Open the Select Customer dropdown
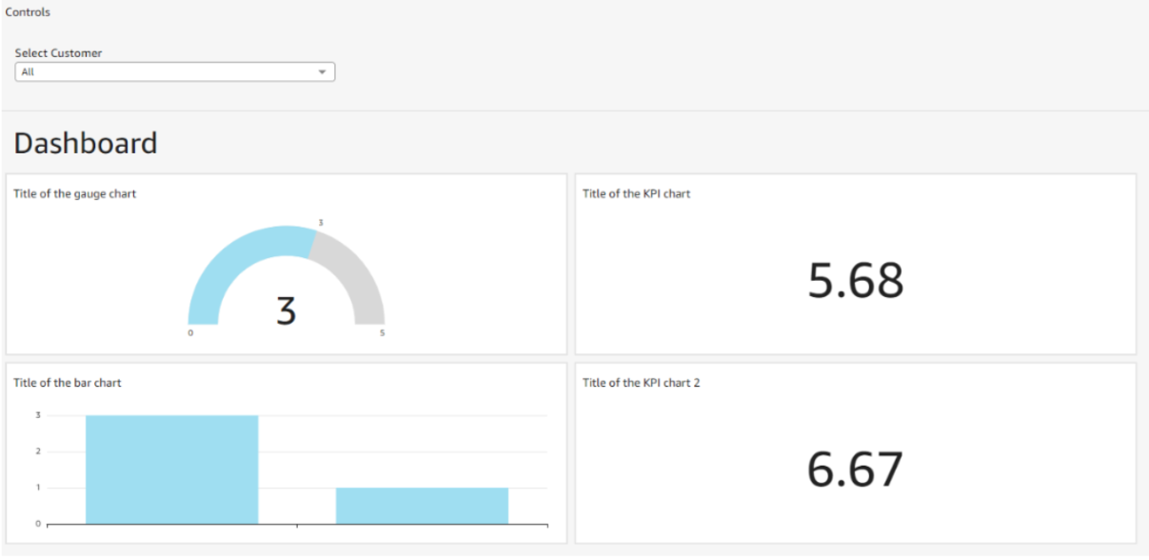The height and width of the screenshot is (560, 1149). point(174,72)
